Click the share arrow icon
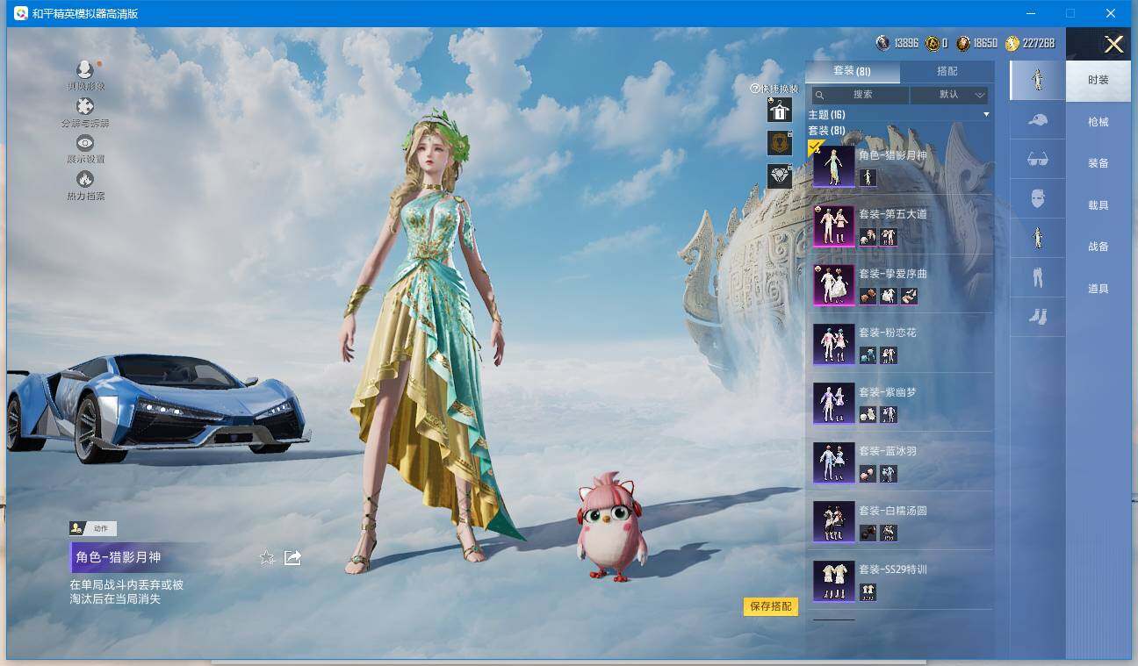The image size is (1138, 666). pyautogui.click(x=293, y=557)
